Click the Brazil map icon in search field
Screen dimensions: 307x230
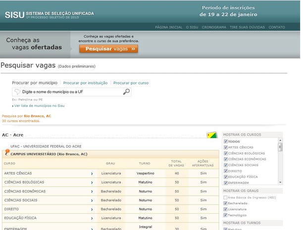18,92
